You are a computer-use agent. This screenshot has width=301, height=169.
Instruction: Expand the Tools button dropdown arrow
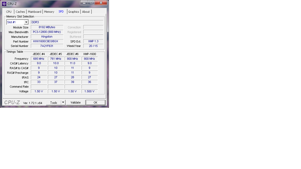tap(63, 102)
